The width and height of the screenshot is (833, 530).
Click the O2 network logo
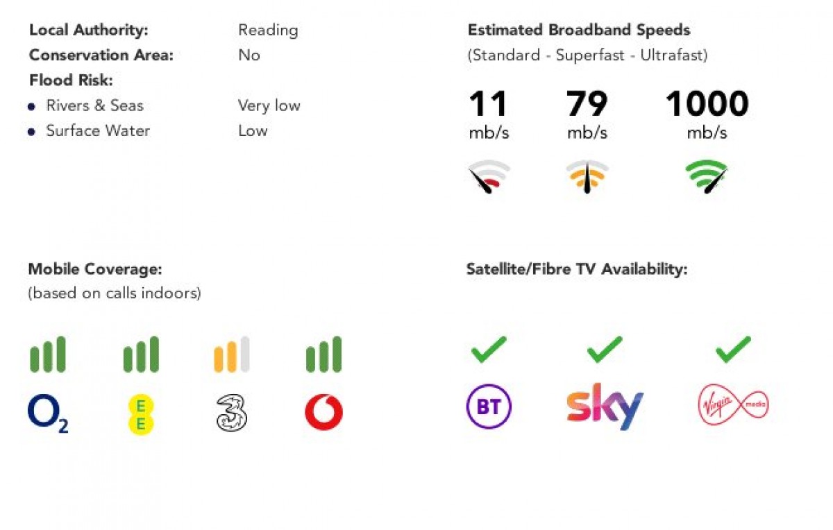coord(48,413)
